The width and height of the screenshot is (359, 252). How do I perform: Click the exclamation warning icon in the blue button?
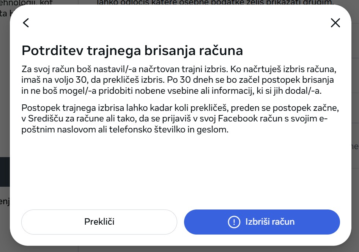click(234, 222)
